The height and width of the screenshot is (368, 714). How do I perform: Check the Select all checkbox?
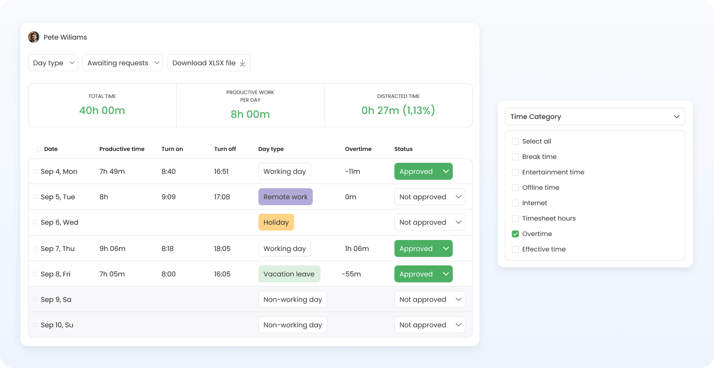point(515,141)
